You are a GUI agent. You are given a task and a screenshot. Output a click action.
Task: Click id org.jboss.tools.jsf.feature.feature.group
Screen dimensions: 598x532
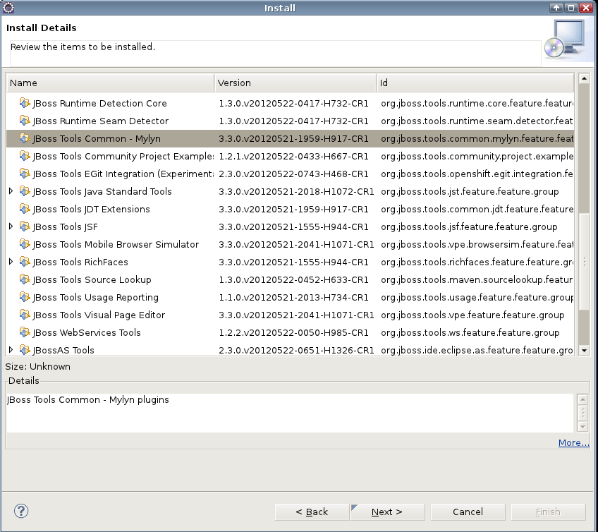469,226
